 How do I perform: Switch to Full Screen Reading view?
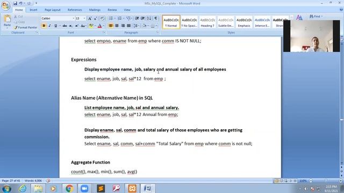pyautogui.click(x=281, y=181)
